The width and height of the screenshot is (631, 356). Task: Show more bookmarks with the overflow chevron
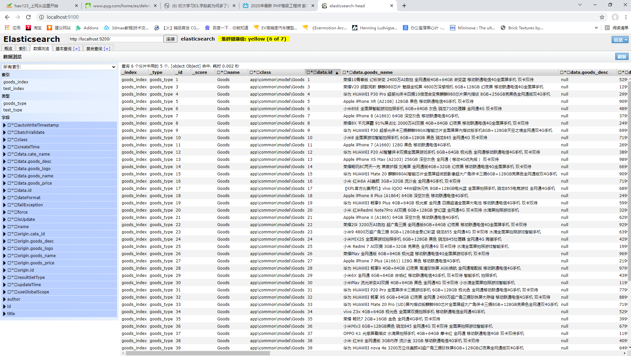click(x=596, y=28)
